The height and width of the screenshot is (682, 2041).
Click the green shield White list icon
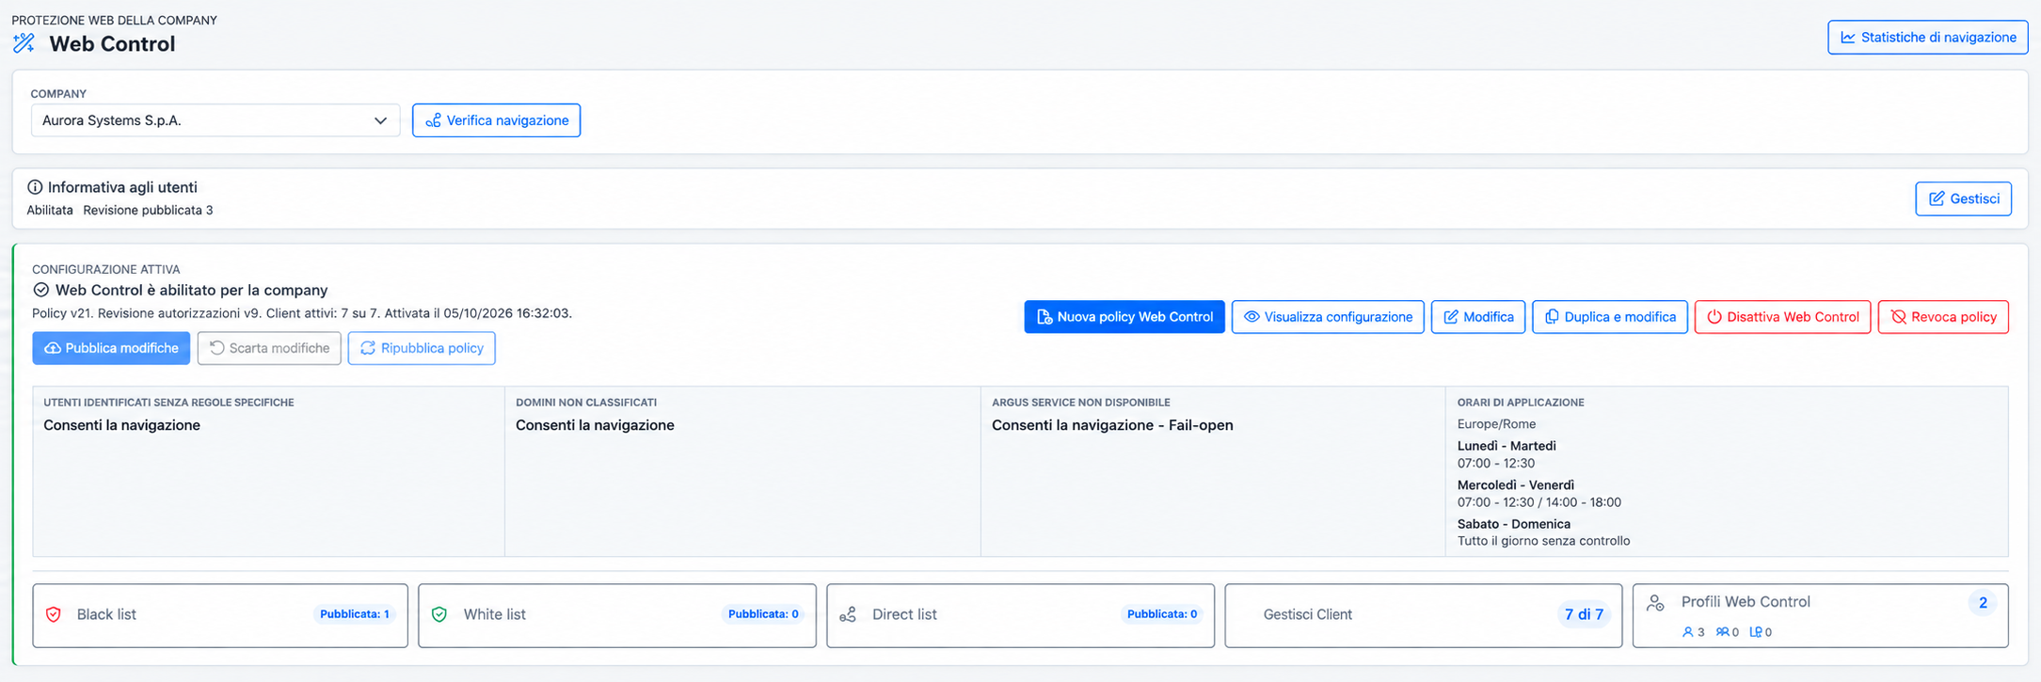439,614
